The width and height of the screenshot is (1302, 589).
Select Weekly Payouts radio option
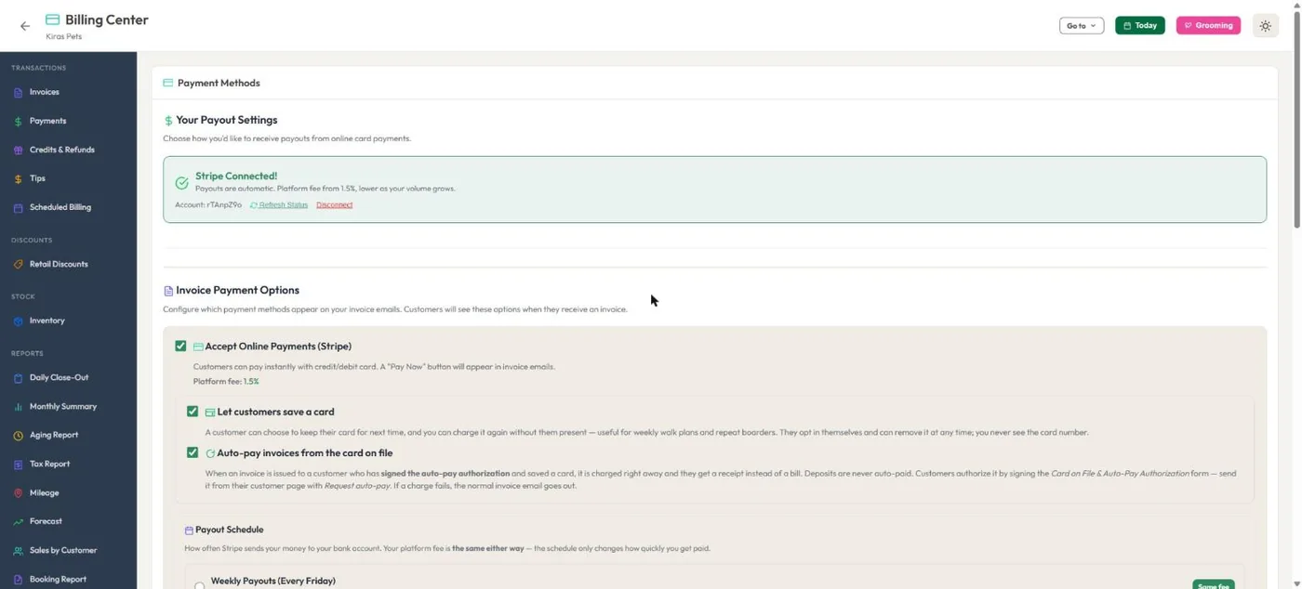click(x=199, y=585)
